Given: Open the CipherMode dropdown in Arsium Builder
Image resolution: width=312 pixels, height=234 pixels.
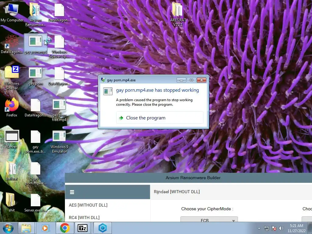Looking at the screenshot, I should pos(209,220).
